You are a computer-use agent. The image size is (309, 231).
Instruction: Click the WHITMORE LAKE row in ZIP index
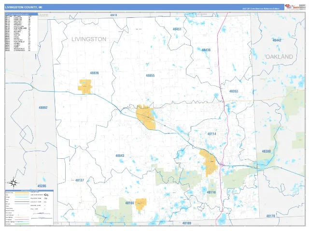tap(18, 28)
